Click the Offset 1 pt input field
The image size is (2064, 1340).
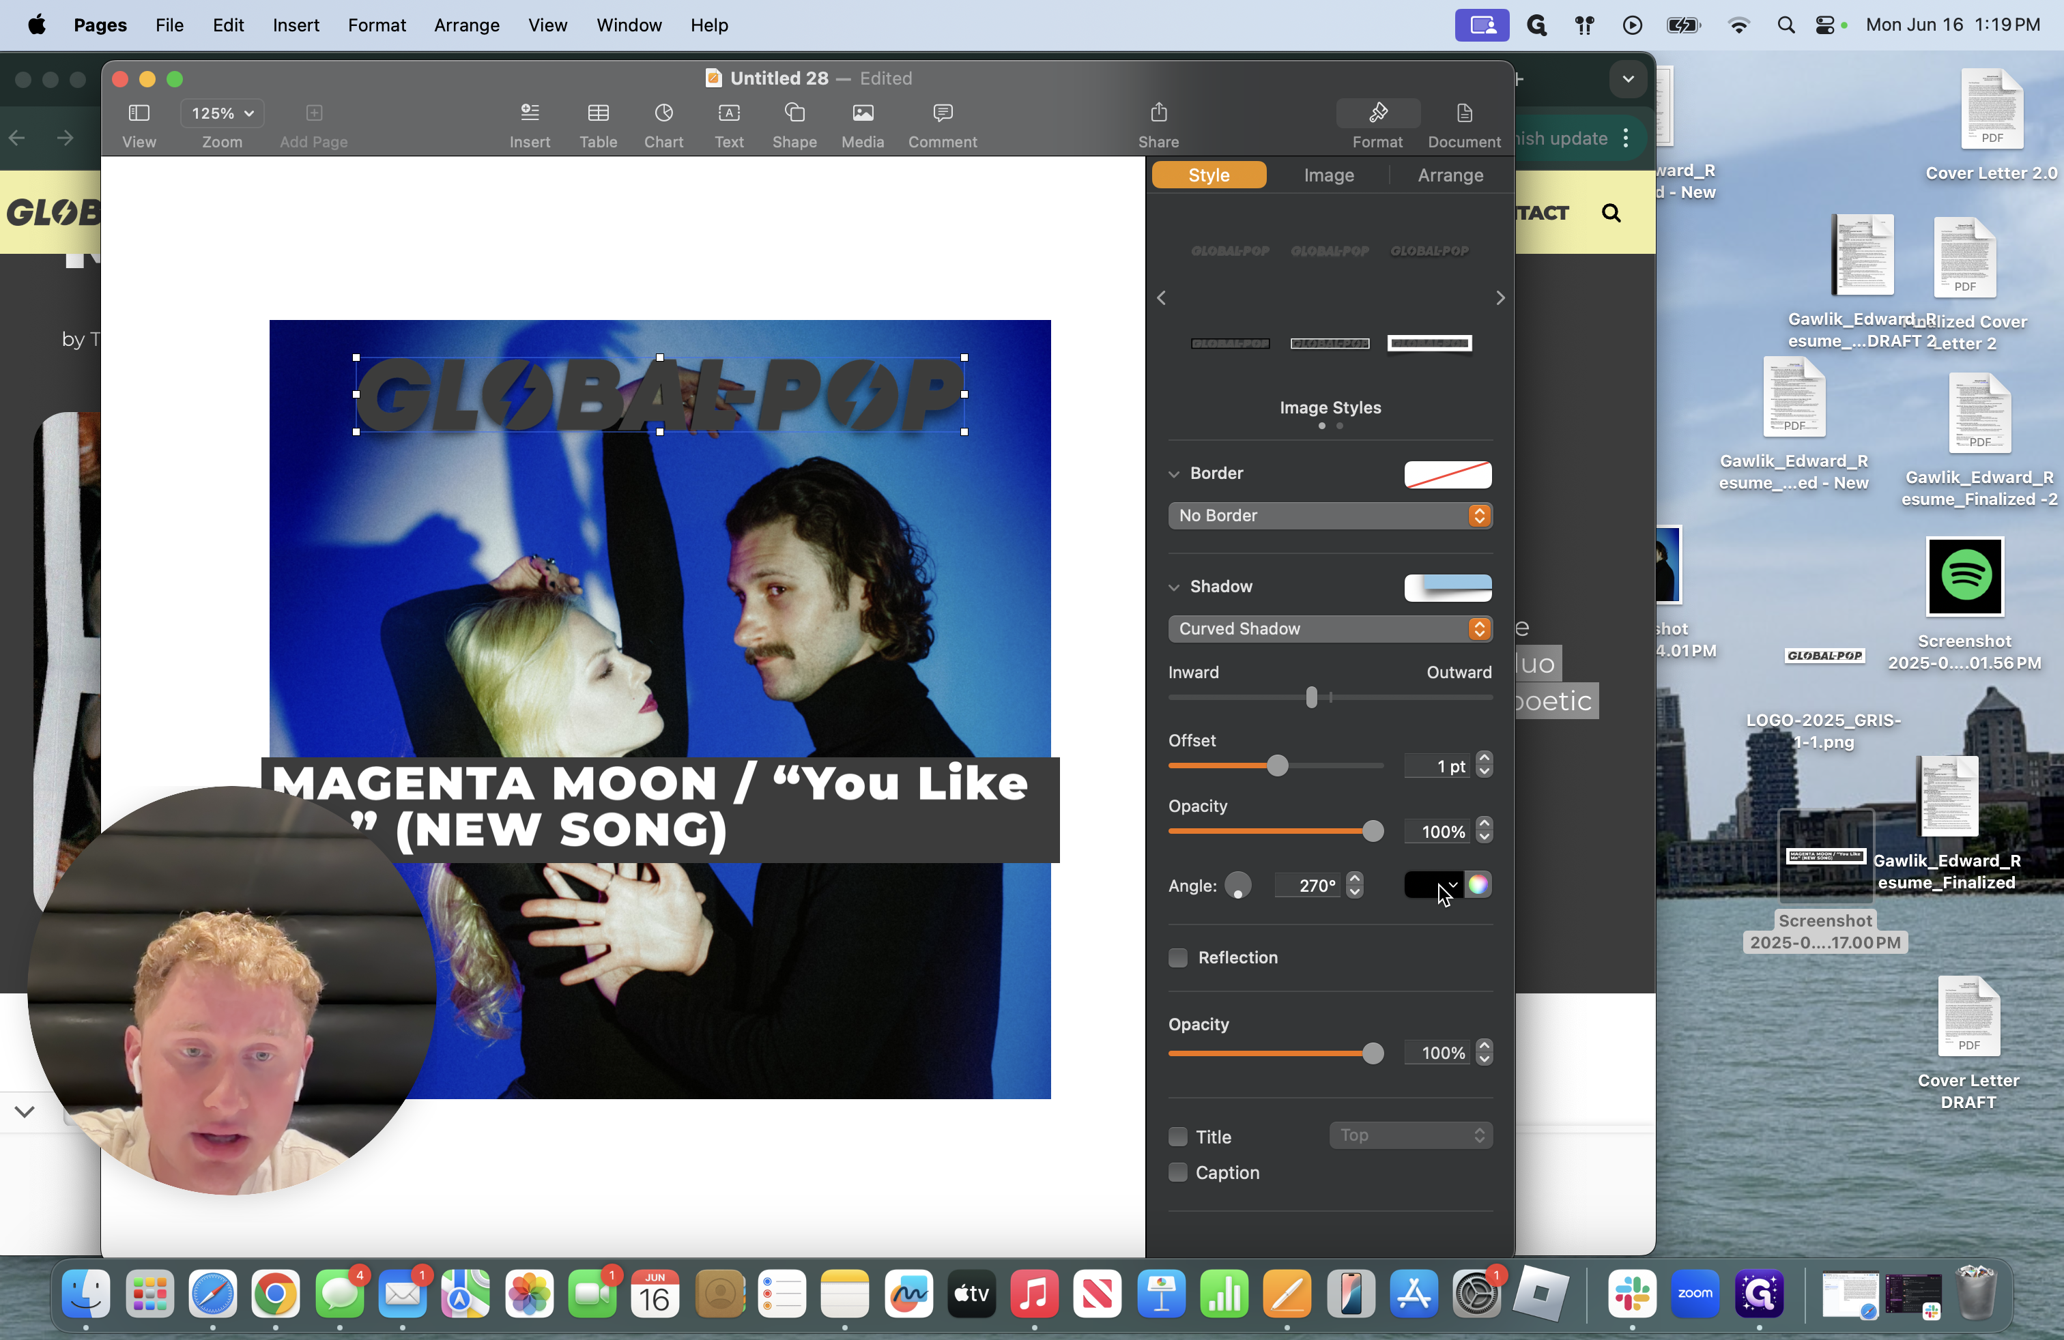coord(1437,766)
